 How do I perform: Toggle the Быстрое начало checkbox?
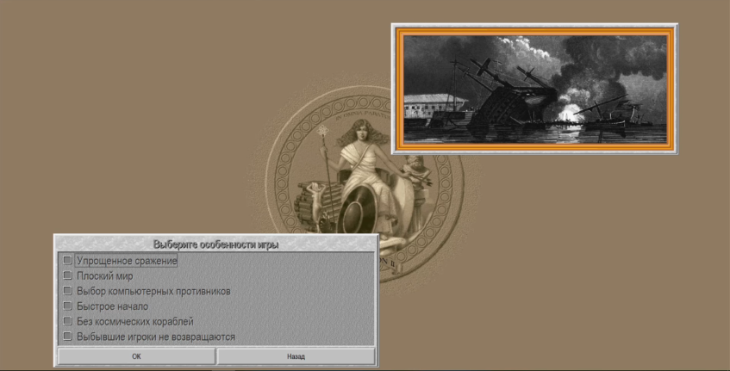point(67,306)
